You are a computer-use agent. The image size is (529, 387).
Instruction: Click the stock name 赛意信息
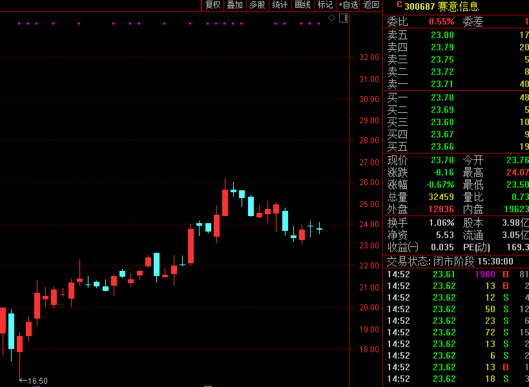click(x=458, y=6)
